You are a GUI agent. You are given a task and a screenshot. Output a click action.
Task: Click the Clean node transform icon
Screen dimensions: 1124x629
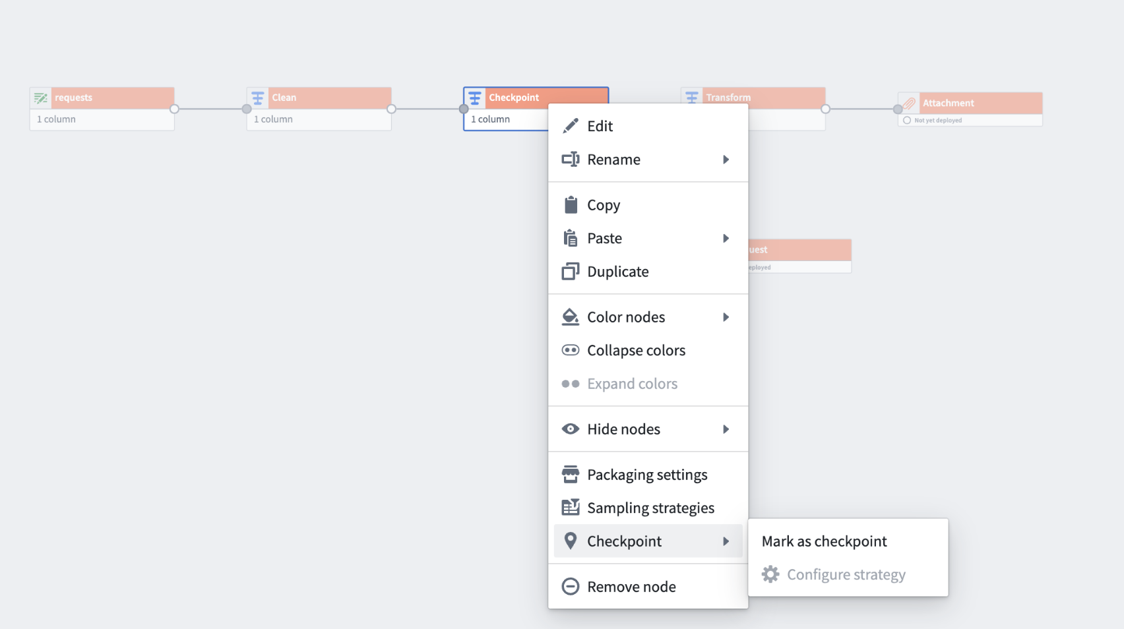[258, 98]
